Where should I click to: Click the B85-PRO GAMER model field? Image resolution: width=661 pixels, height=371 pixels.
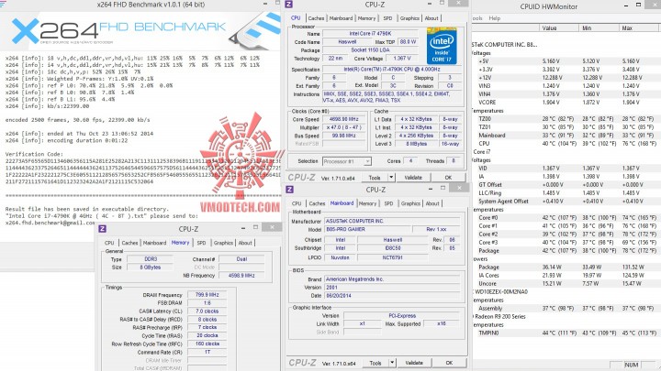[367, 229]
